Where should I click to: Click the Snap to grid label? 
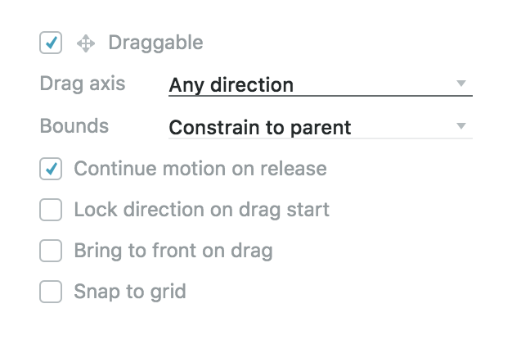tap(130, 292)
